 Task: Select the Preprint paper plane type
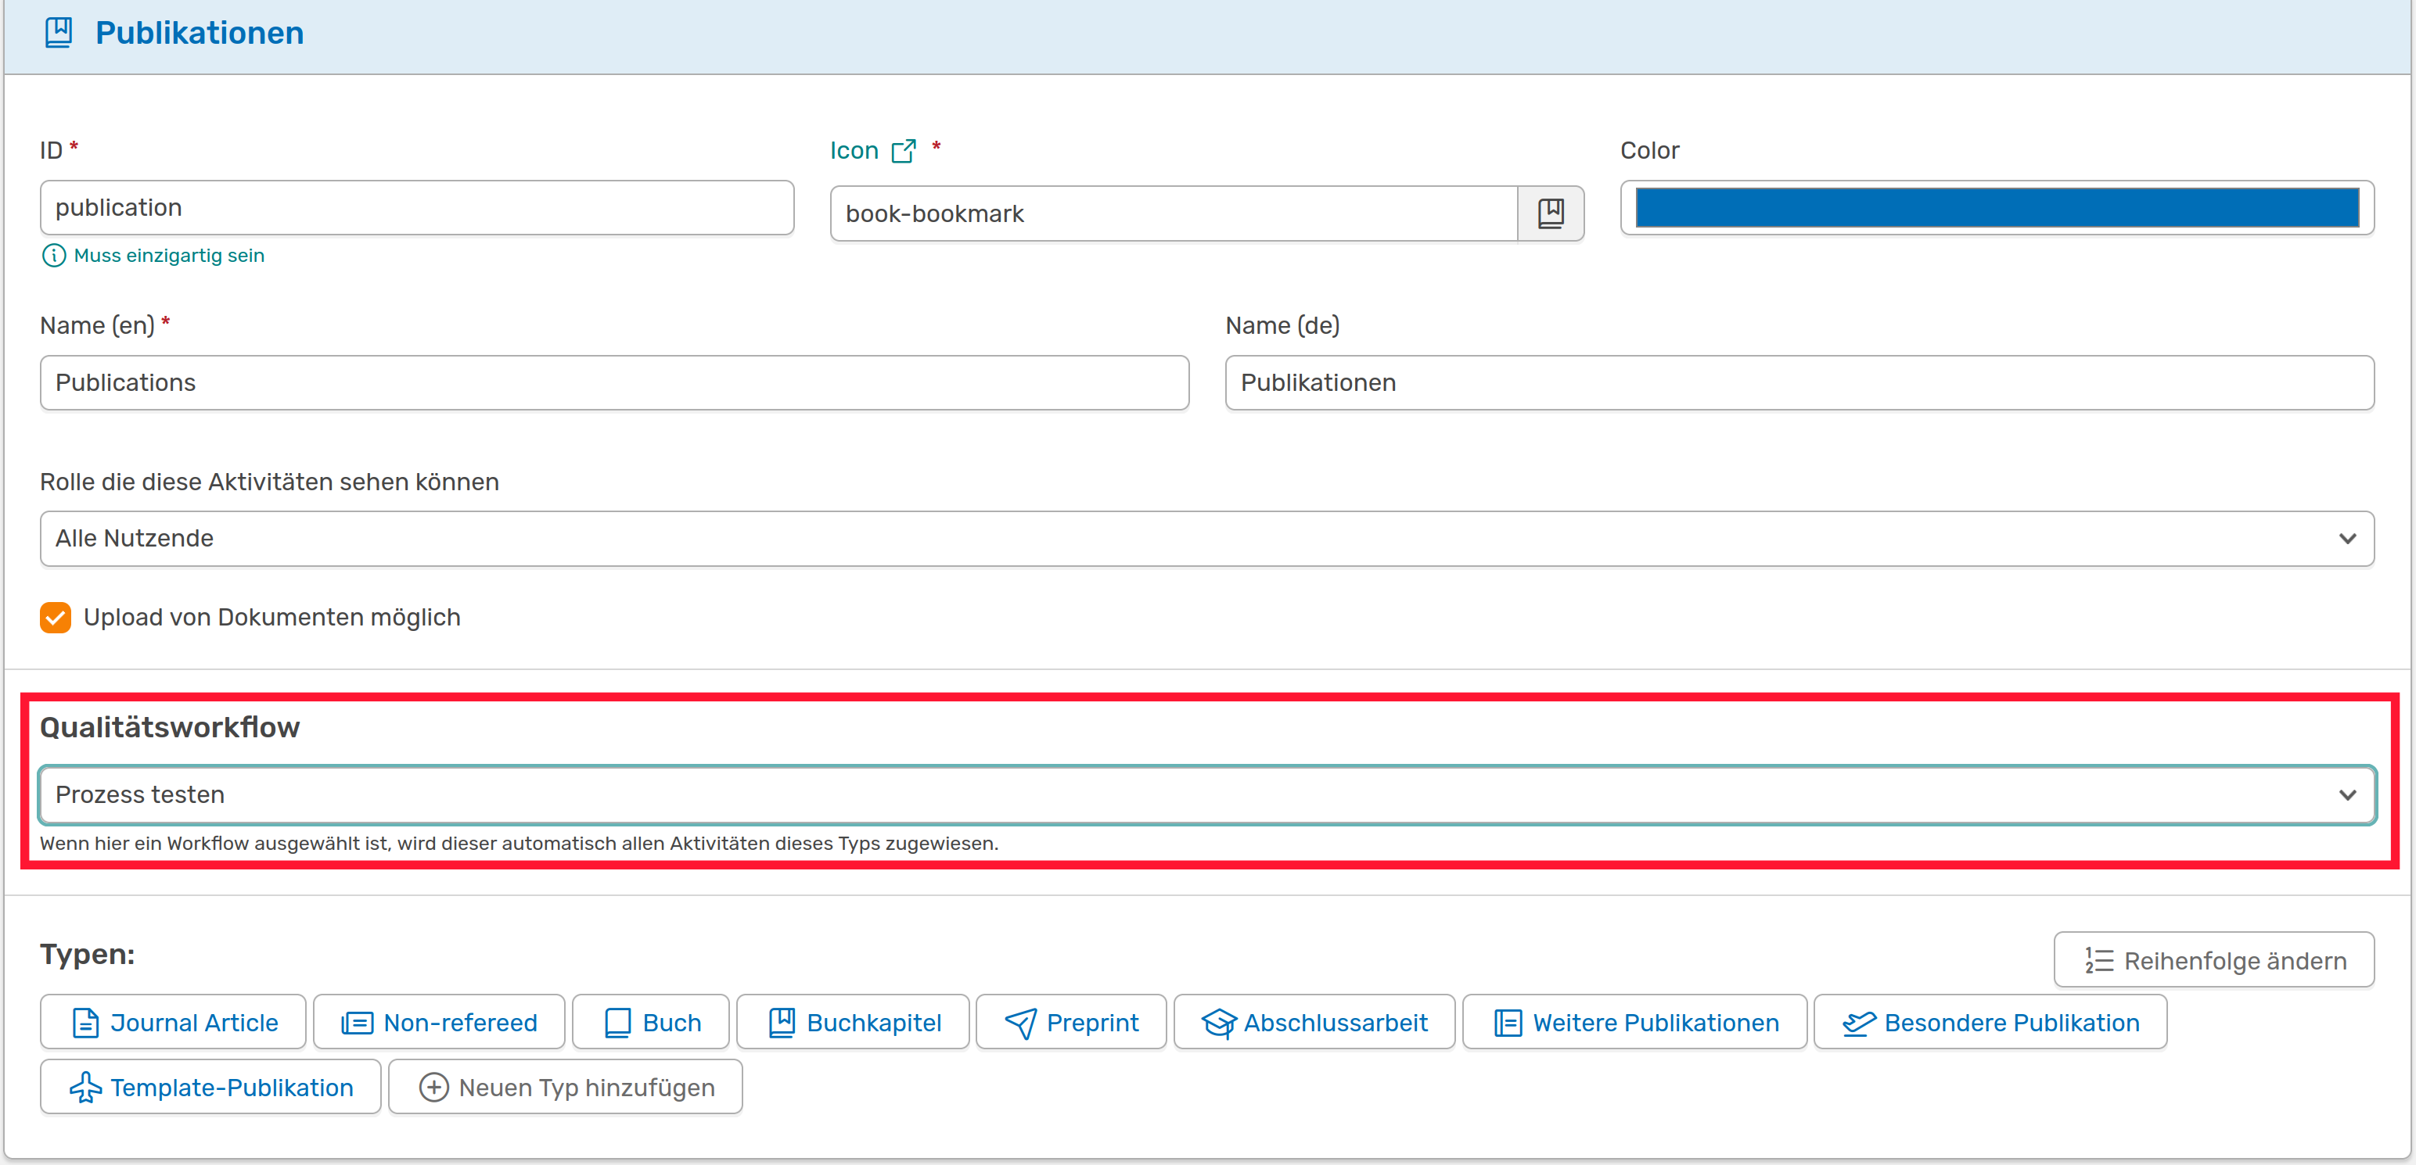click(1071, 1022)
